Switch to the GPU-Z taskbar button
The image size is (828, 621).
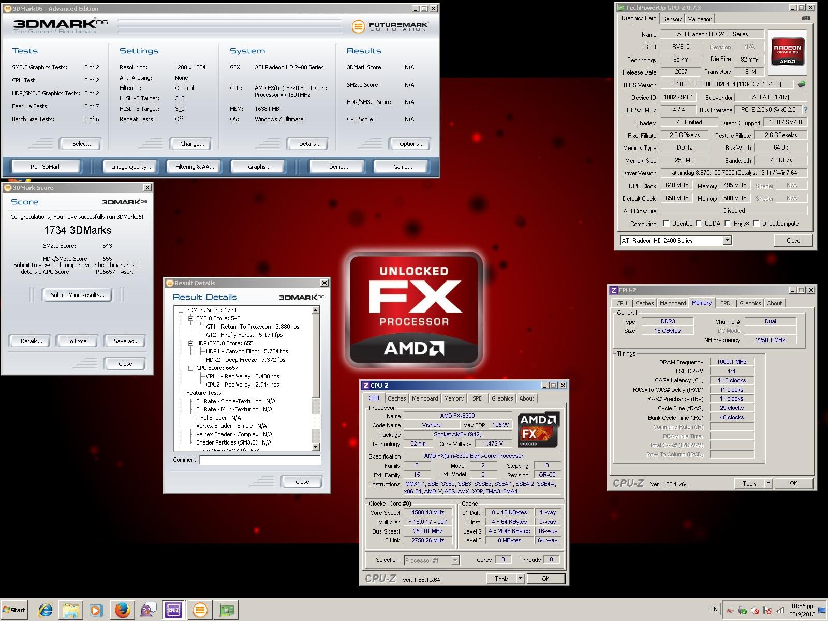coord(226,610)
